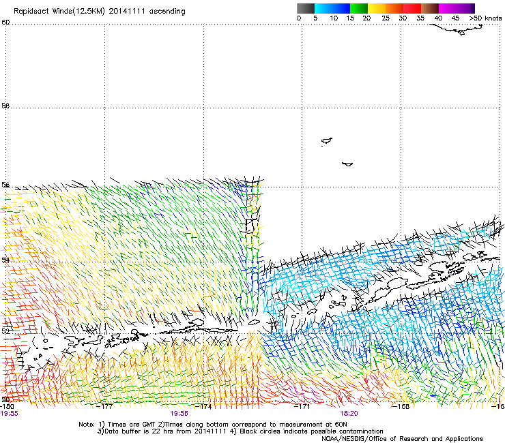505x443 pixels.
Task: Click the ">50 knots" legend label
Action: pyautogui.click(x=485, y=18)
